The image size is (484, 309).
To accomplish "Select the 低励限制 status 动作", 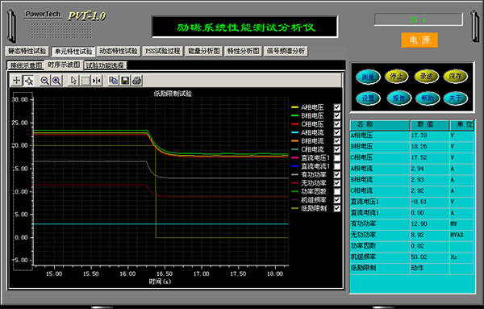I will tap(417, 268).
